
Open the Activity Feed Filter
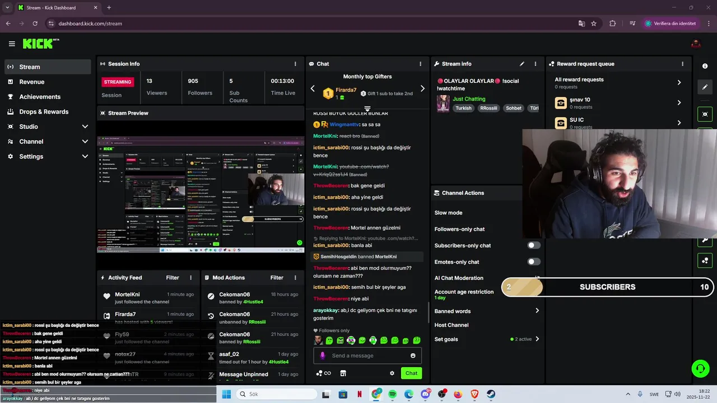173,278
